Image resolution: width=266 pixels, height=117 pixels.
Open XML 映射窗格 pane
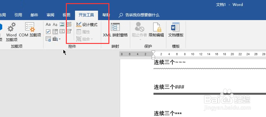point(115,30)
